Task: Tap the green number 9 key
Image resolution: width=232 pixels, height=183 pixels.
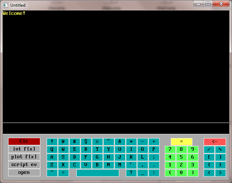Action: pyautogui.click(x=193, y=149)
